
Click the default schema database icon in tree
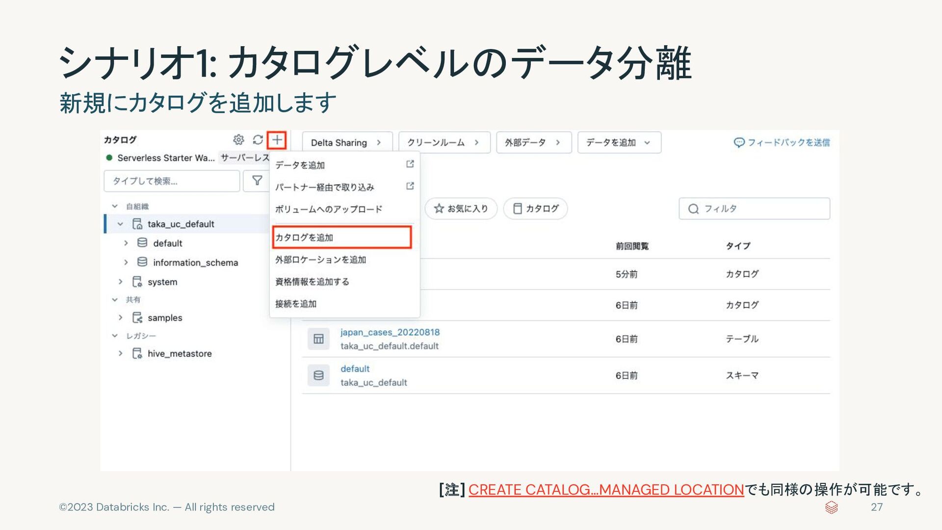(142, 243)
